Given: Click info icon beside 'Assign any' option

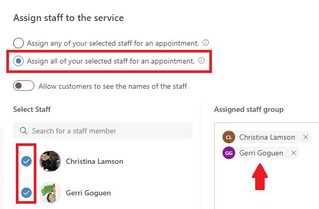Looking at the screenshot, I should click(x=206, y=43).
